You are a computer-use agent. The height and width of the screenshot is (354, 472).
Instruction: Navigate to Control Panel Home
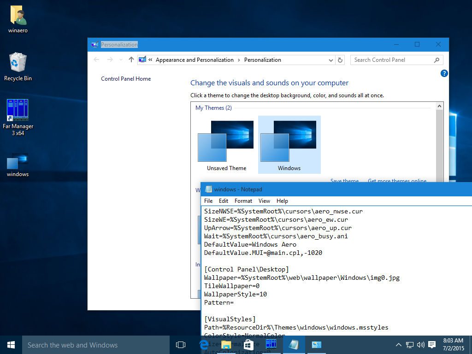(126, 79)
